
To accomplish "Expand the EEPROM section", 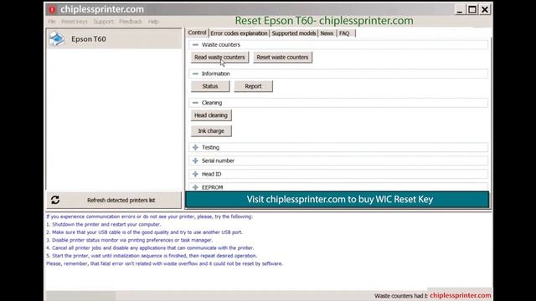I will [x=195, y=187].
